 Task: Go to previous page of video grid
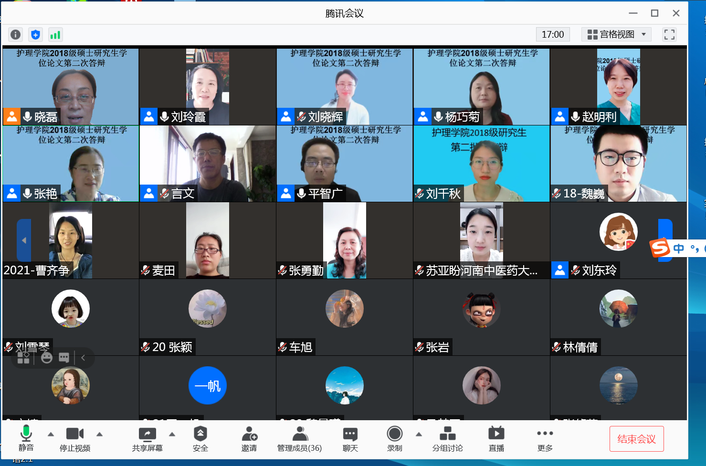(x=24, y=240)
